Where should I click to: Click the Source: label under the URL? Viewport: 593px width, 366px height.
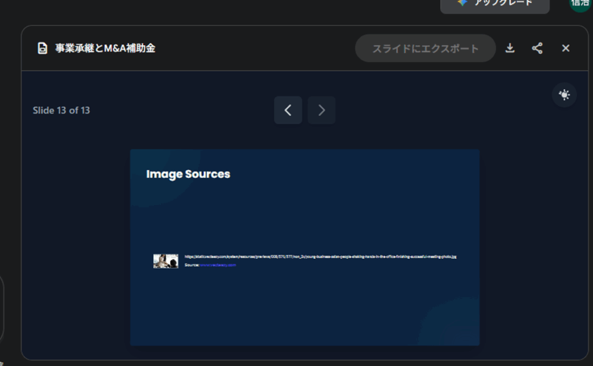click(x=192, y=265)
